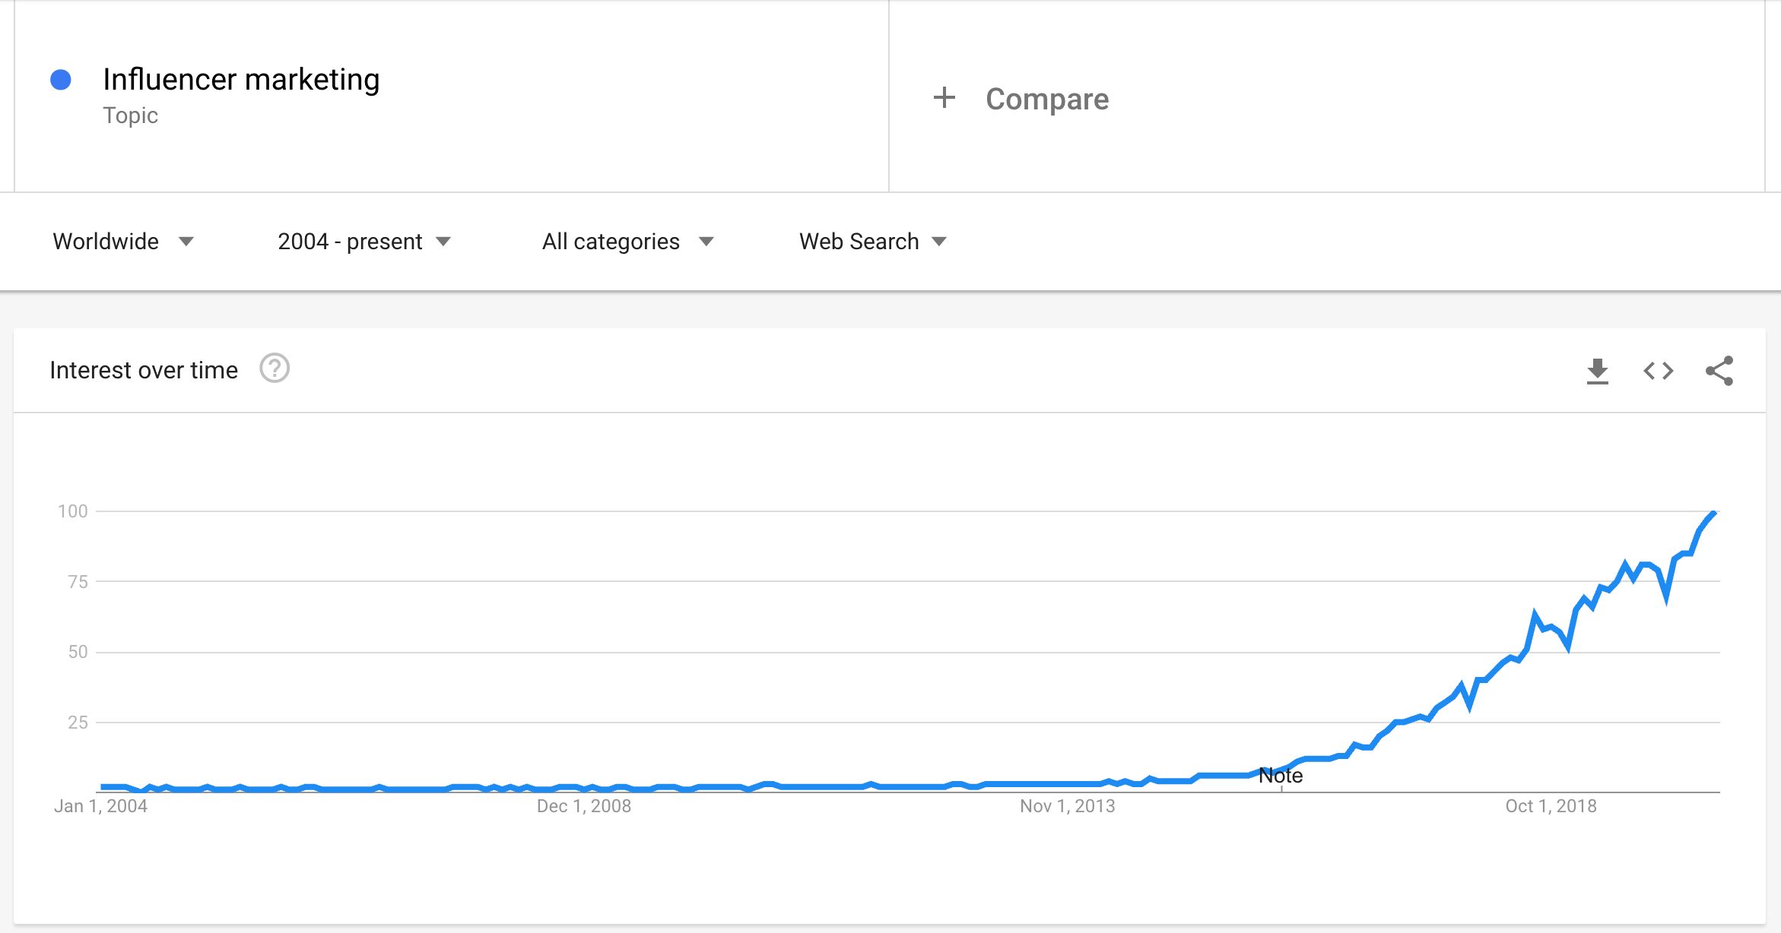
Task: Change the 2004 - present time range
Action: coord(364,241)
